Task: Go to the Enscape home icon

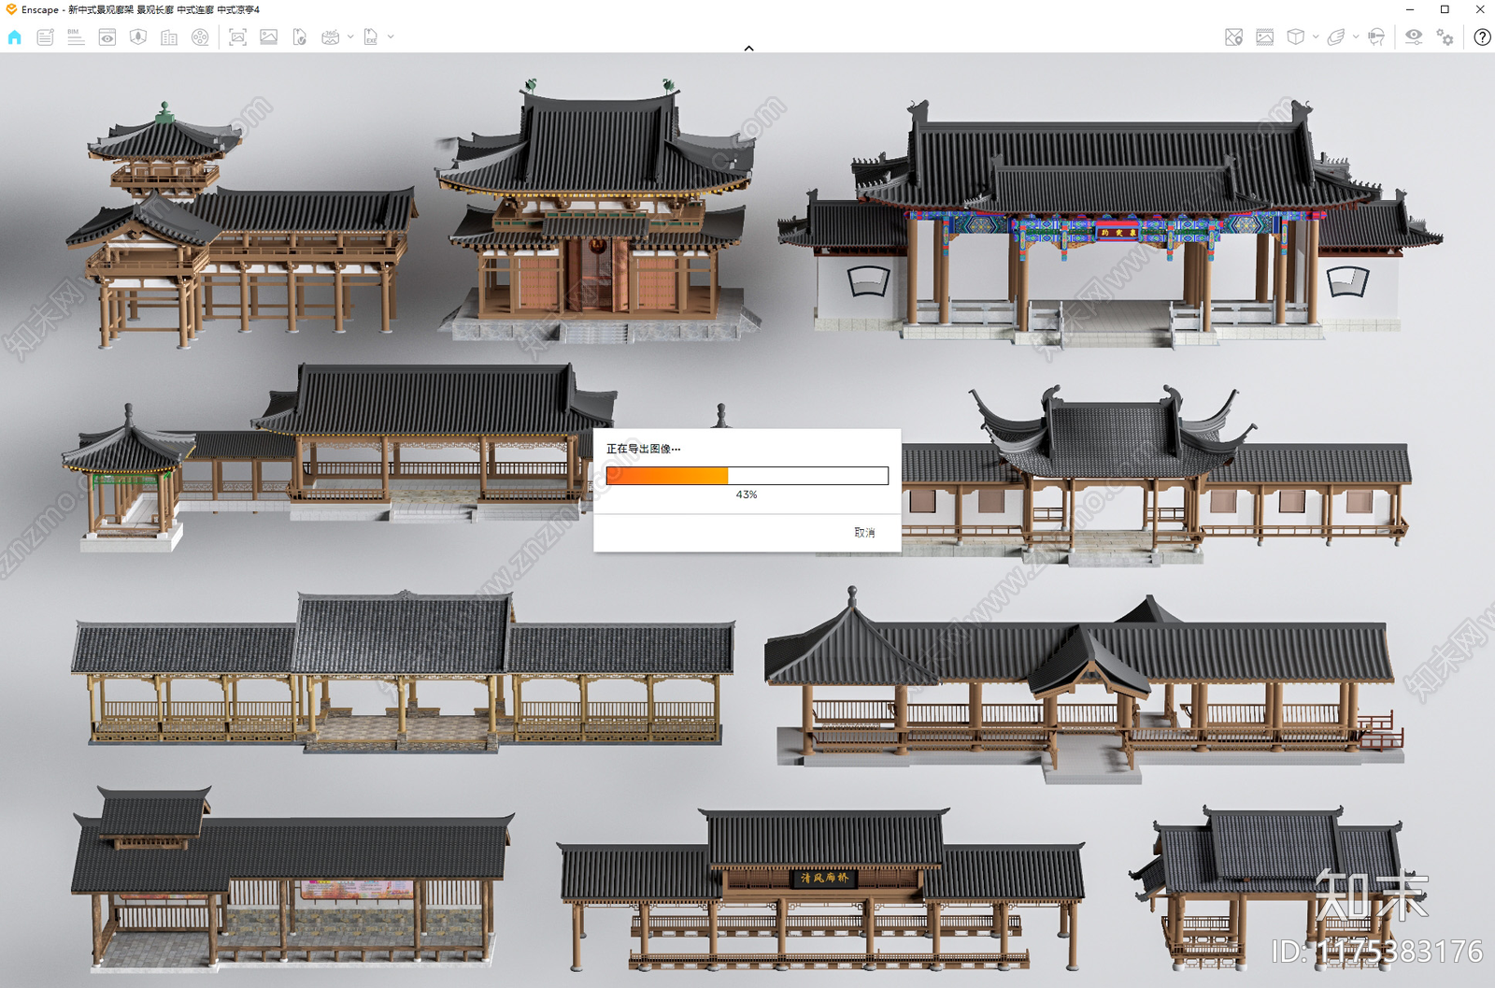Action: pyautogui.click(x=14, y=37)
